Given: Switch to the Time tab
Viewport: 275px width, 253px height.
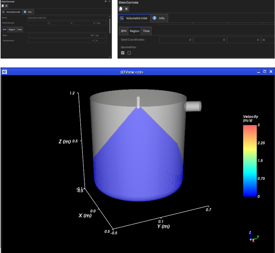Looking at the screenshot, I should [x=19, y=29].
